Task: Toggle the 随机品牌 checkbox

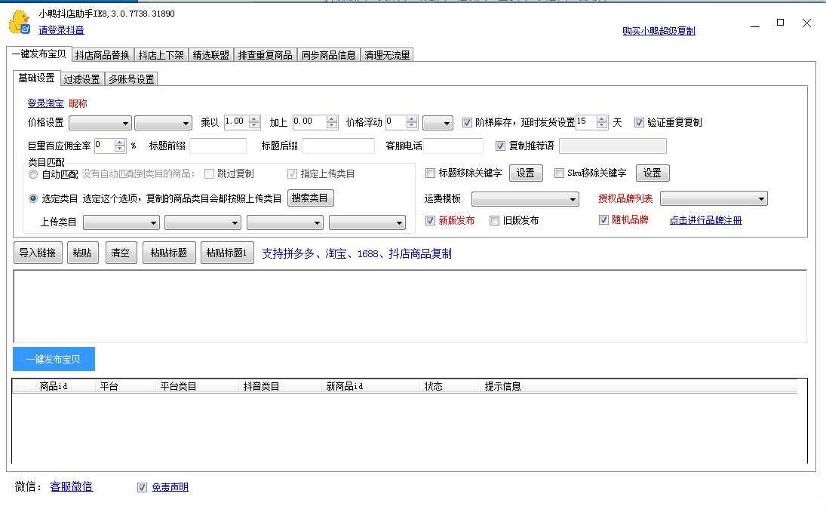Action: point(603,220)
